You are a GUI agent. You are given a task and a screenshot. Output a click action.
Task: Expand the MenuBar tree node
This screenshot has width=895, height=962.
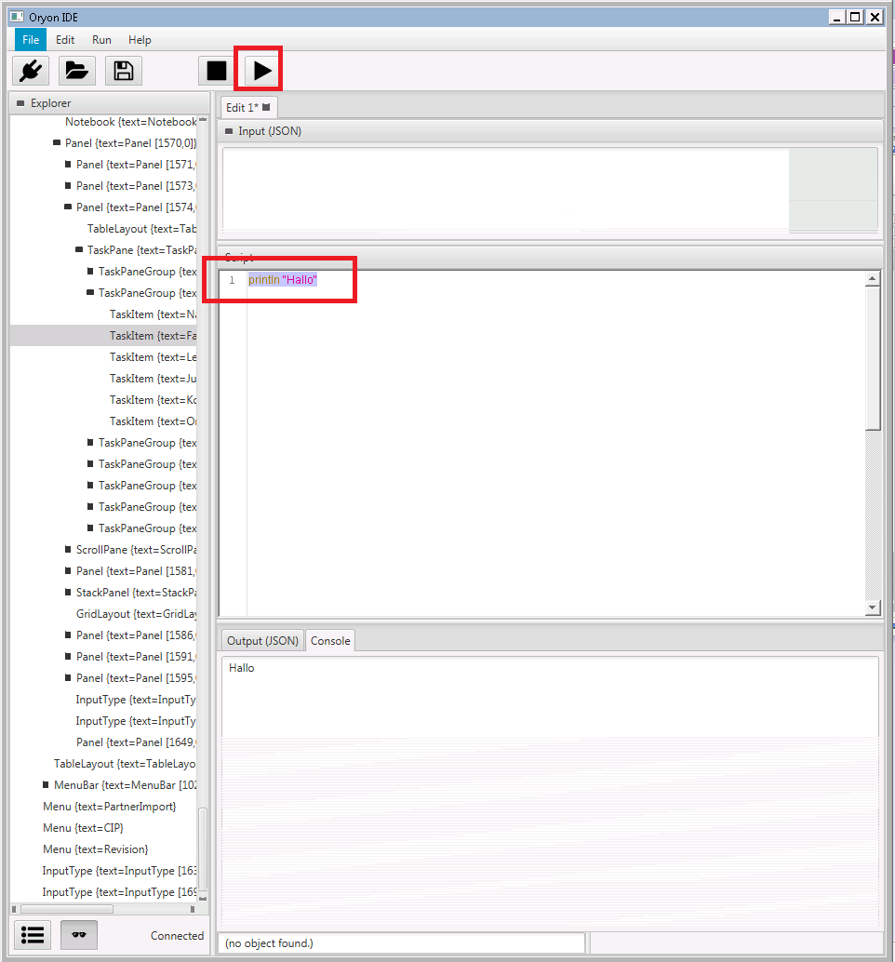[x=46, y=784]
